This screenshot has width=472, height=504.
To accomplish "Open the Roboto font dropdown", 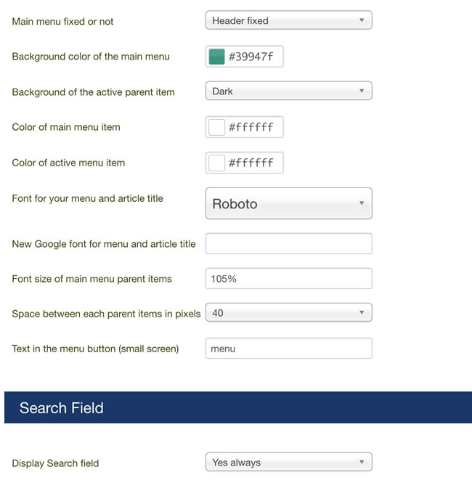I will (x=288, y=203).
